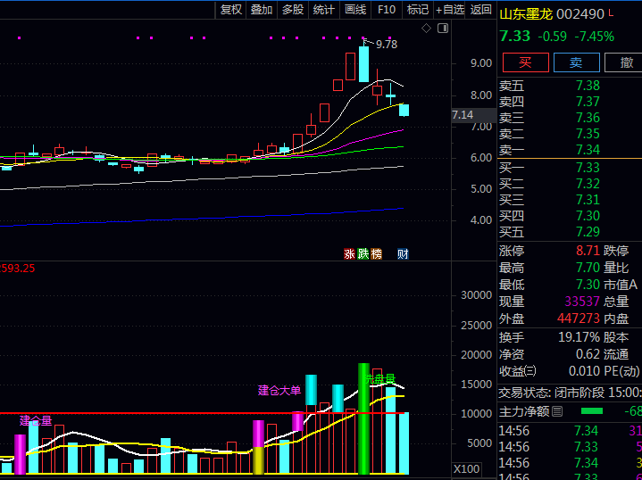This screenshot has height=480, width=642.
Task: Click the diamond icon above the chart
Action: pyautogui.click(x=426, y=29)
